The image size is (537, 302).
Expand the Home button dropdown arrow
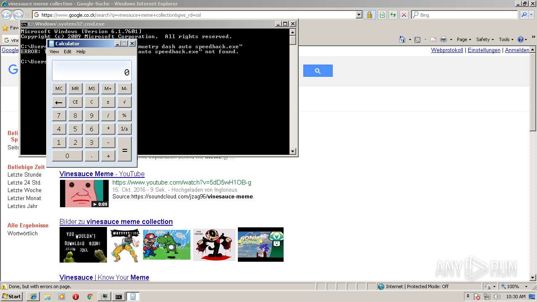click(409, 39)
